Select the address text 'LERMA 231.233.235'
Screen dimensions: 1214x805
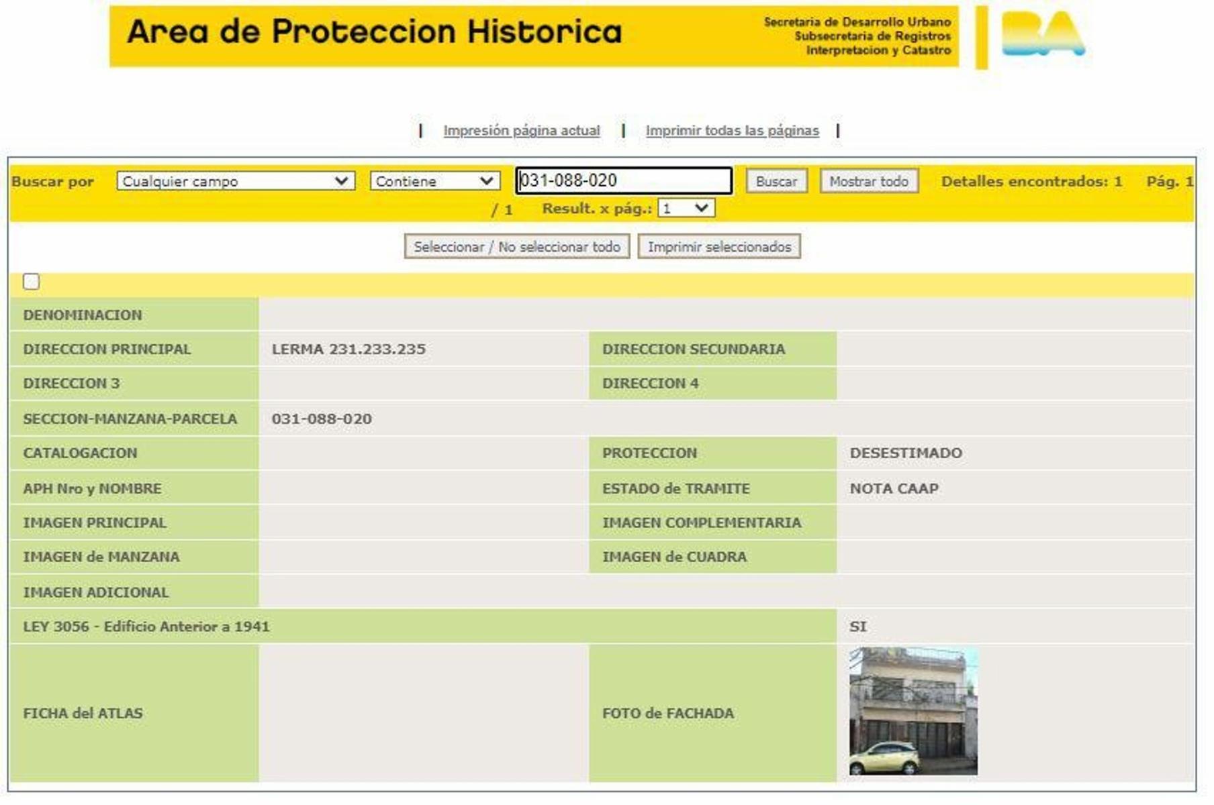tap(348, 350)
